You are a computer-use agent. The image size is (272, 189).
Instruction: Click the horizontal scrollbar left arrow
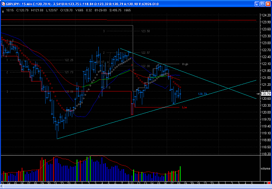point(1,186)
